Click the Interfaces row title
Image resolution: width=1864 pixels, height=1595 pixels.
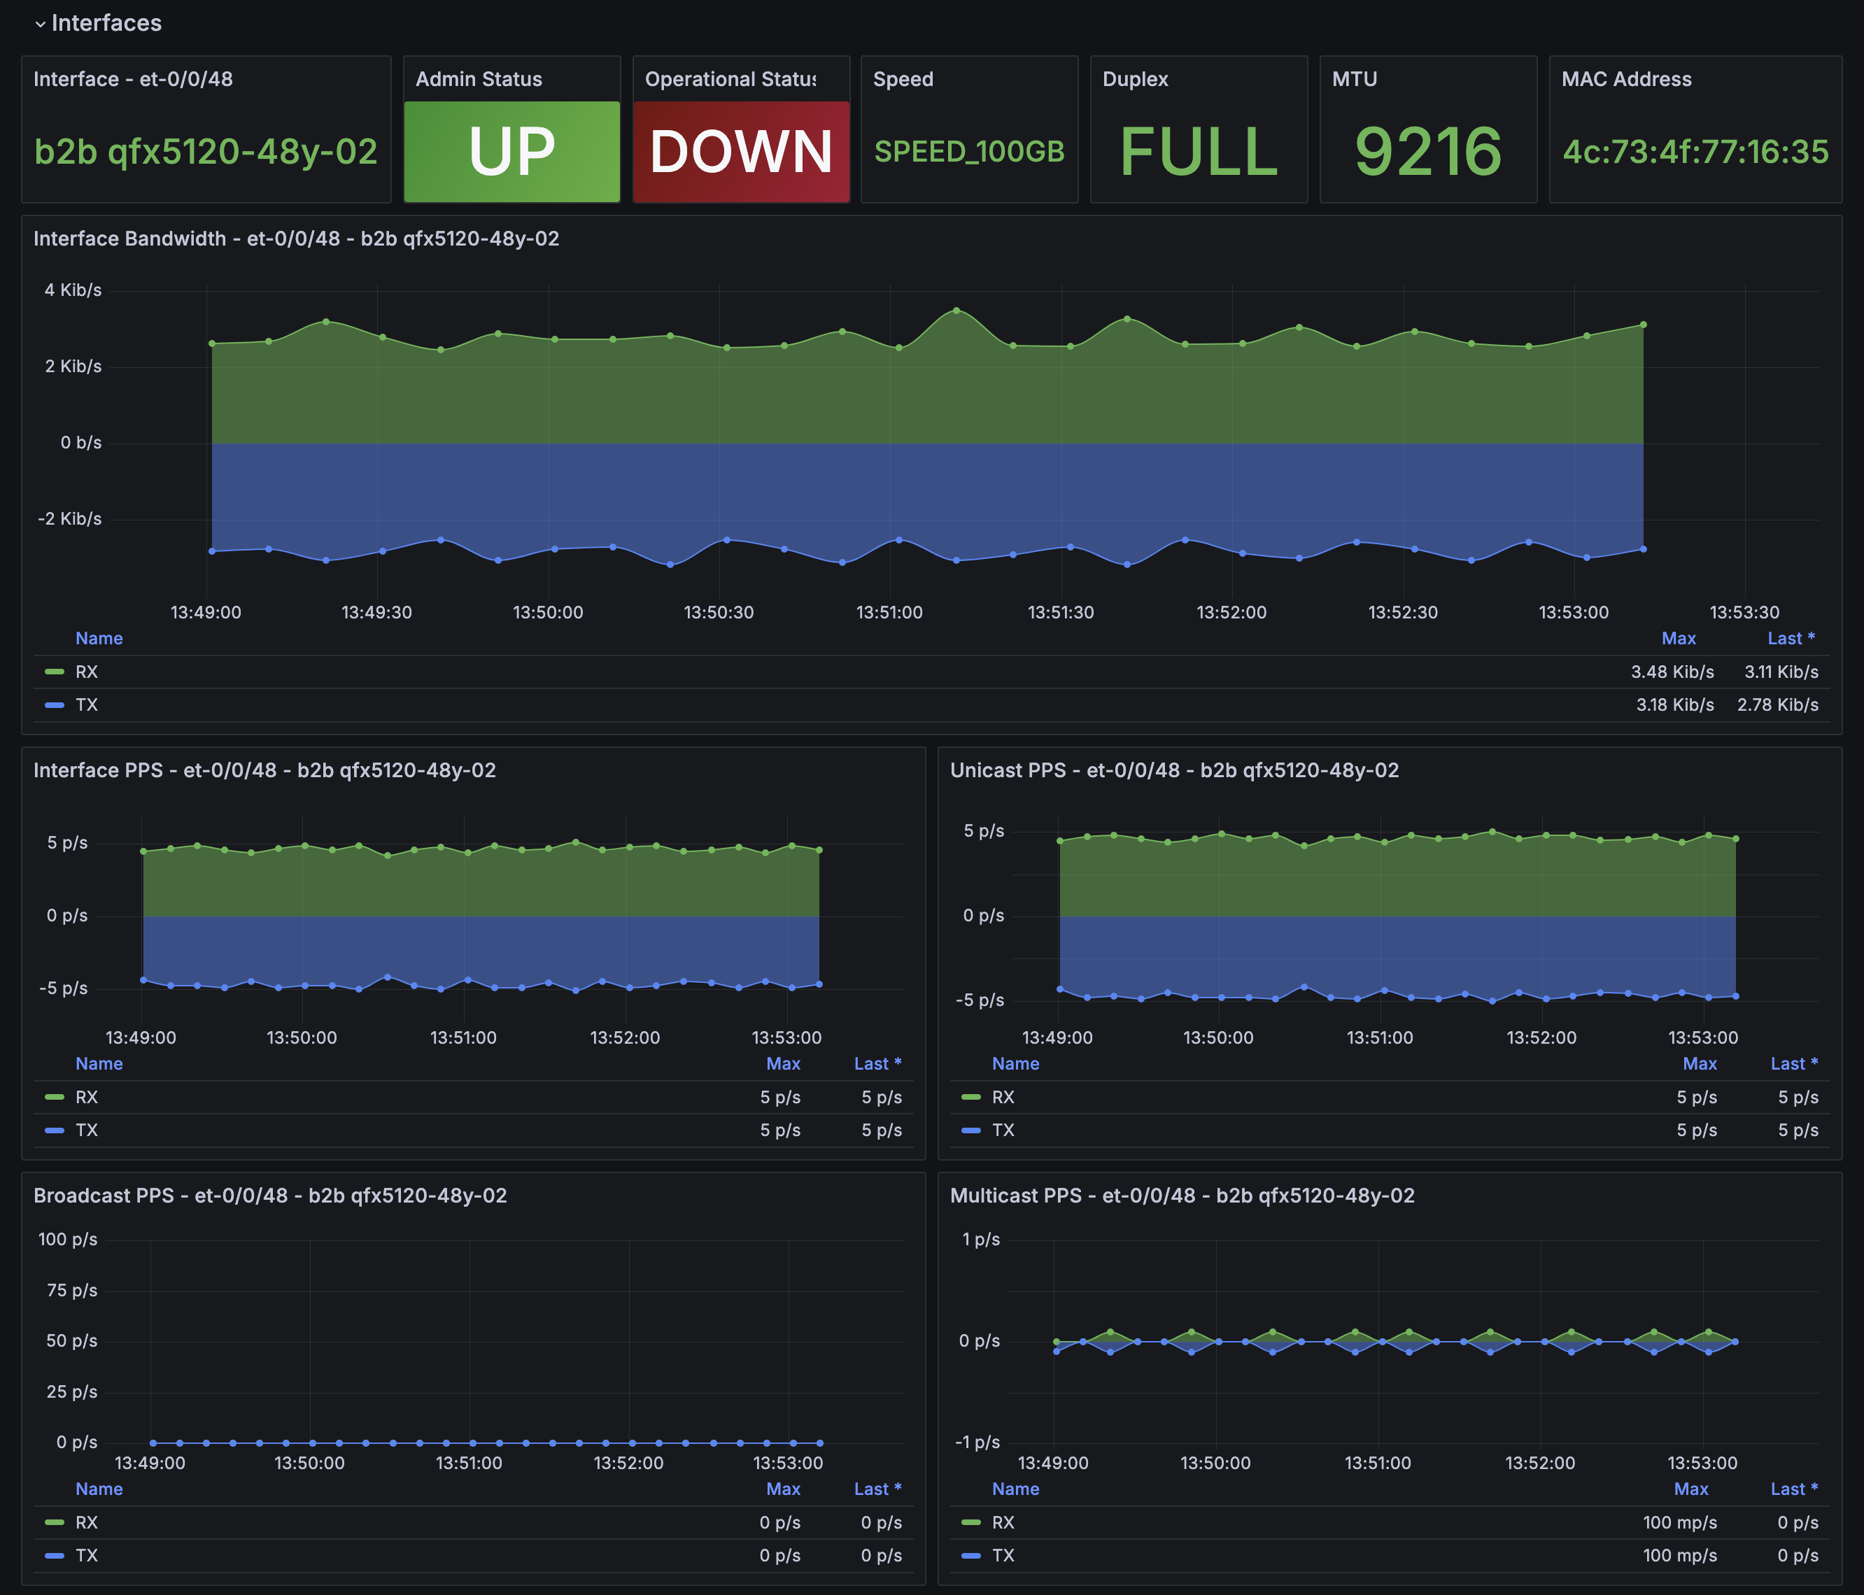click(106, 23)
